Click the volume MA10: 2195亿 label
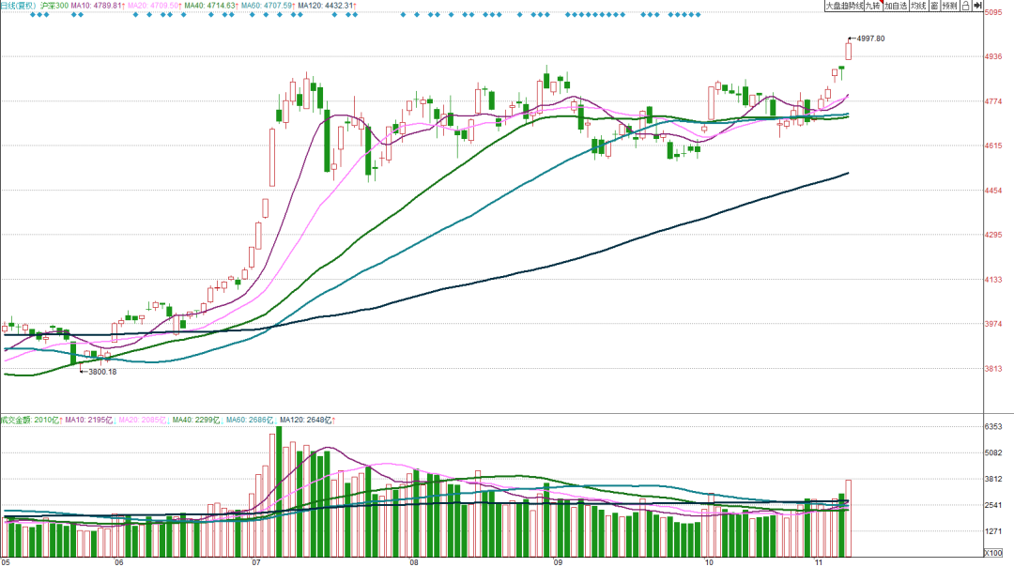Viewport: 1014px width, 567px height. point(90,421)
